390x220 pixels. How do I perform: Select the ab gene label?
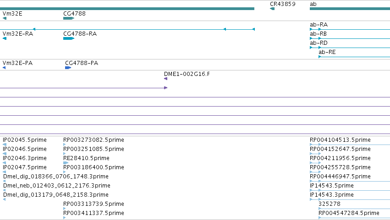point(313,4)
